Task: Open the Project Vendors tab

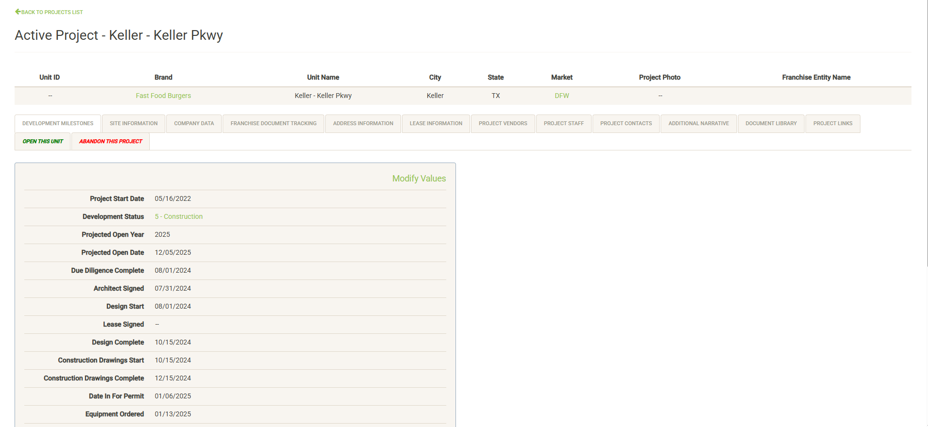Action: (503, 124)
